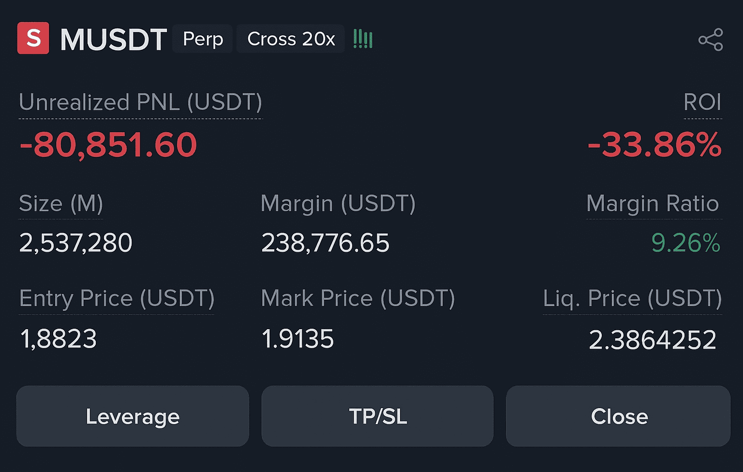The width and height of the screenshot is (743, 472).
Task: Click the Entry Price (USDT) label
Action: 117,298
